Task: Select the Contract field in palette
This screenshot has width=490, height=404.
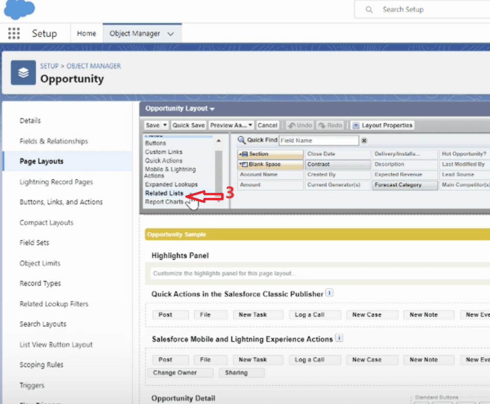Action: (x=337, y=164)
